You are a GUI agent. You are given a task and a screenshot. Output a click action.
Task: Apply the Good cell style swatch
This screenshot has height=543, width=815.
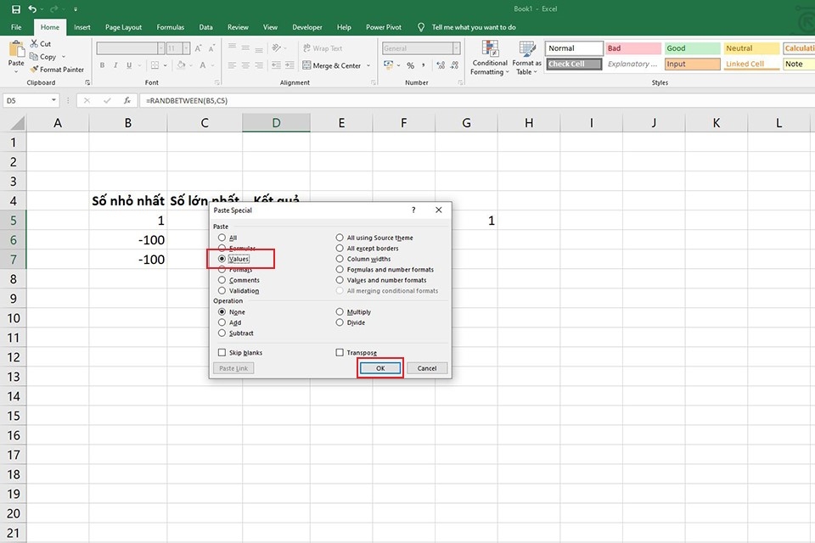coord(693,48)
